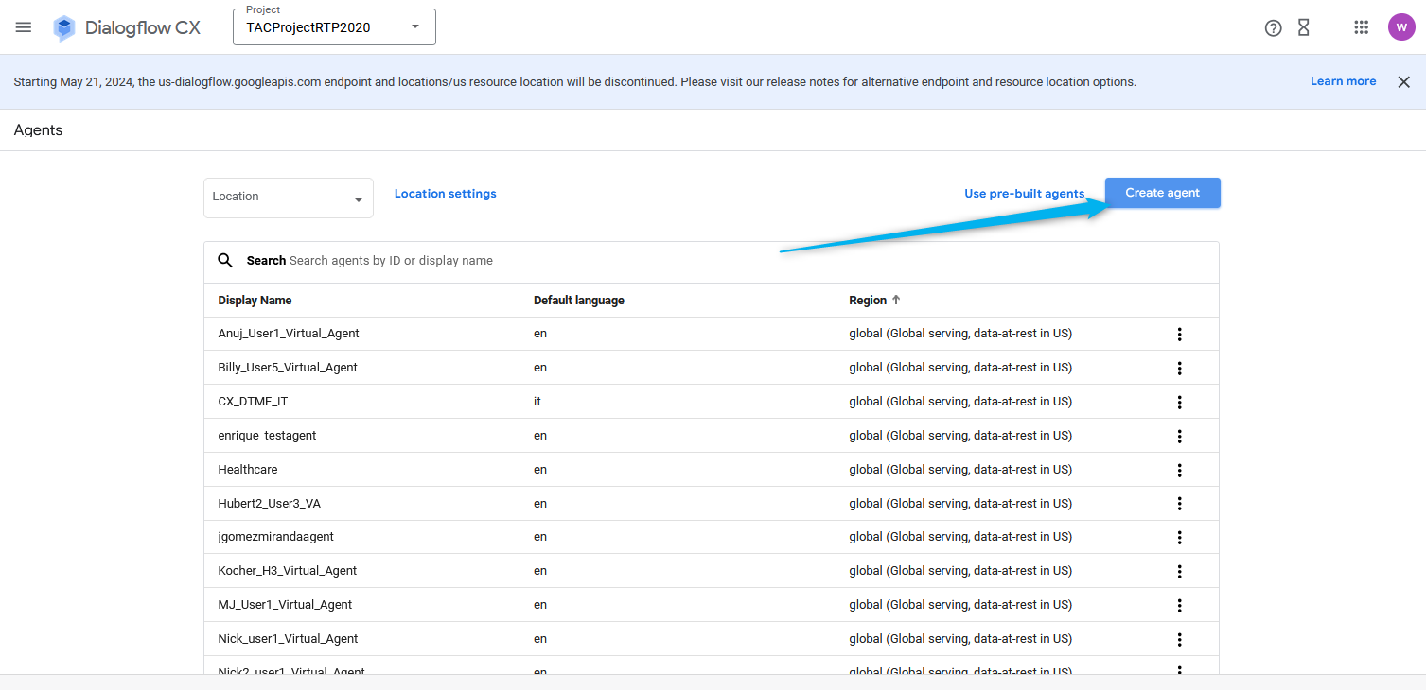Open options menu for Anuj_User1_Virtual_Agent
Image resolution: width=1426 pixels, height=690 pixels.
(x=1180, y=334)
